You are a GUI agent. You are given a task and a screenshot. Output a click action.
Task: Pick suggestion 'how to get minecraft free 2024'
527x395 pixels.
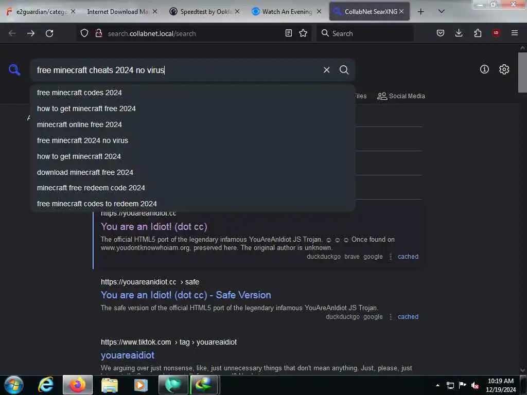point(192,109)
